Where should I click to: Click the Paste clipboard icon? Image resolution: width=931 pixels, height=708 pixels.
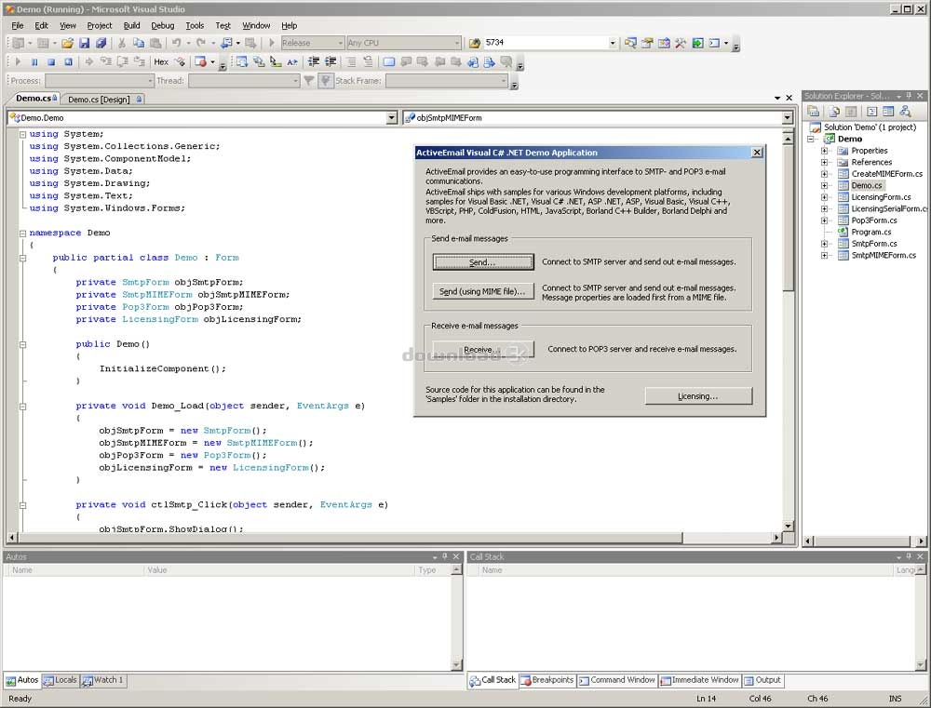[x=155, y=43]
